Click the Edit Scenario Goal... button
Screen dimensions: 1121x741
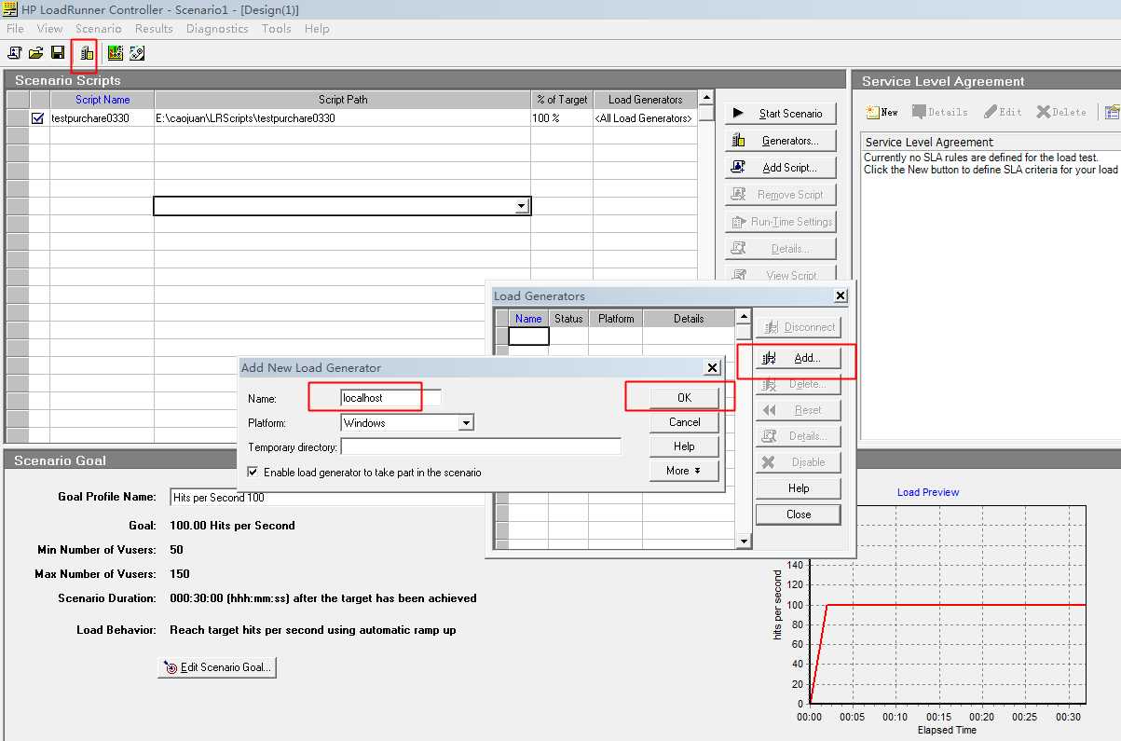(x=218, y=667)
